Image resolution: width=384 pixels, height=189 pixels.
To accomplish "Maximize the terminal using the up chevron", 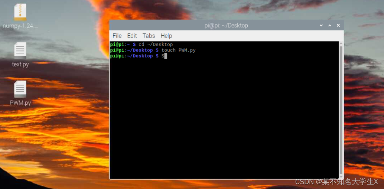I will (x=330, y=26).
